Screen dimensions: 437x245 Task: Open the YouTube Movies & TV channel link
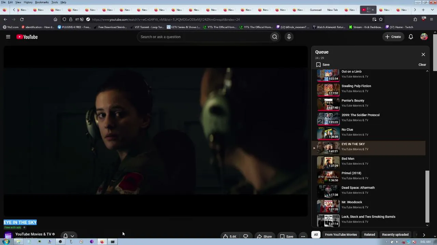[33, 234]
